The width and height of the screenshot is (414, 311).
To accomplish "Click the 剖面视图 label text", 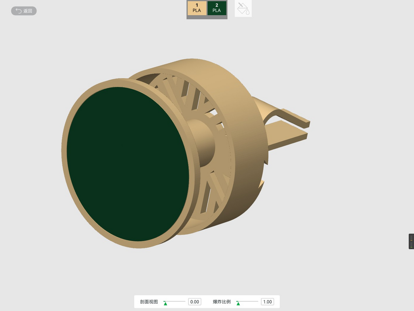I will 149,302.
